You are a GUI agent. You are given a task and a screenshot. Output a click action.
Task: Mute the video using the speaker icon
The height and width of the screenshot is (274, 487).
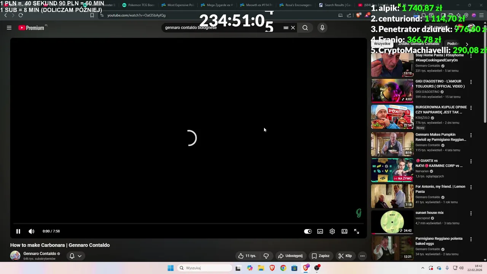point(32,231)
